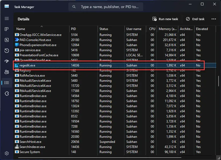Viewport: 221px width, 160px height.
Task: Sort by the Name column header
Action: coord(41,29)
